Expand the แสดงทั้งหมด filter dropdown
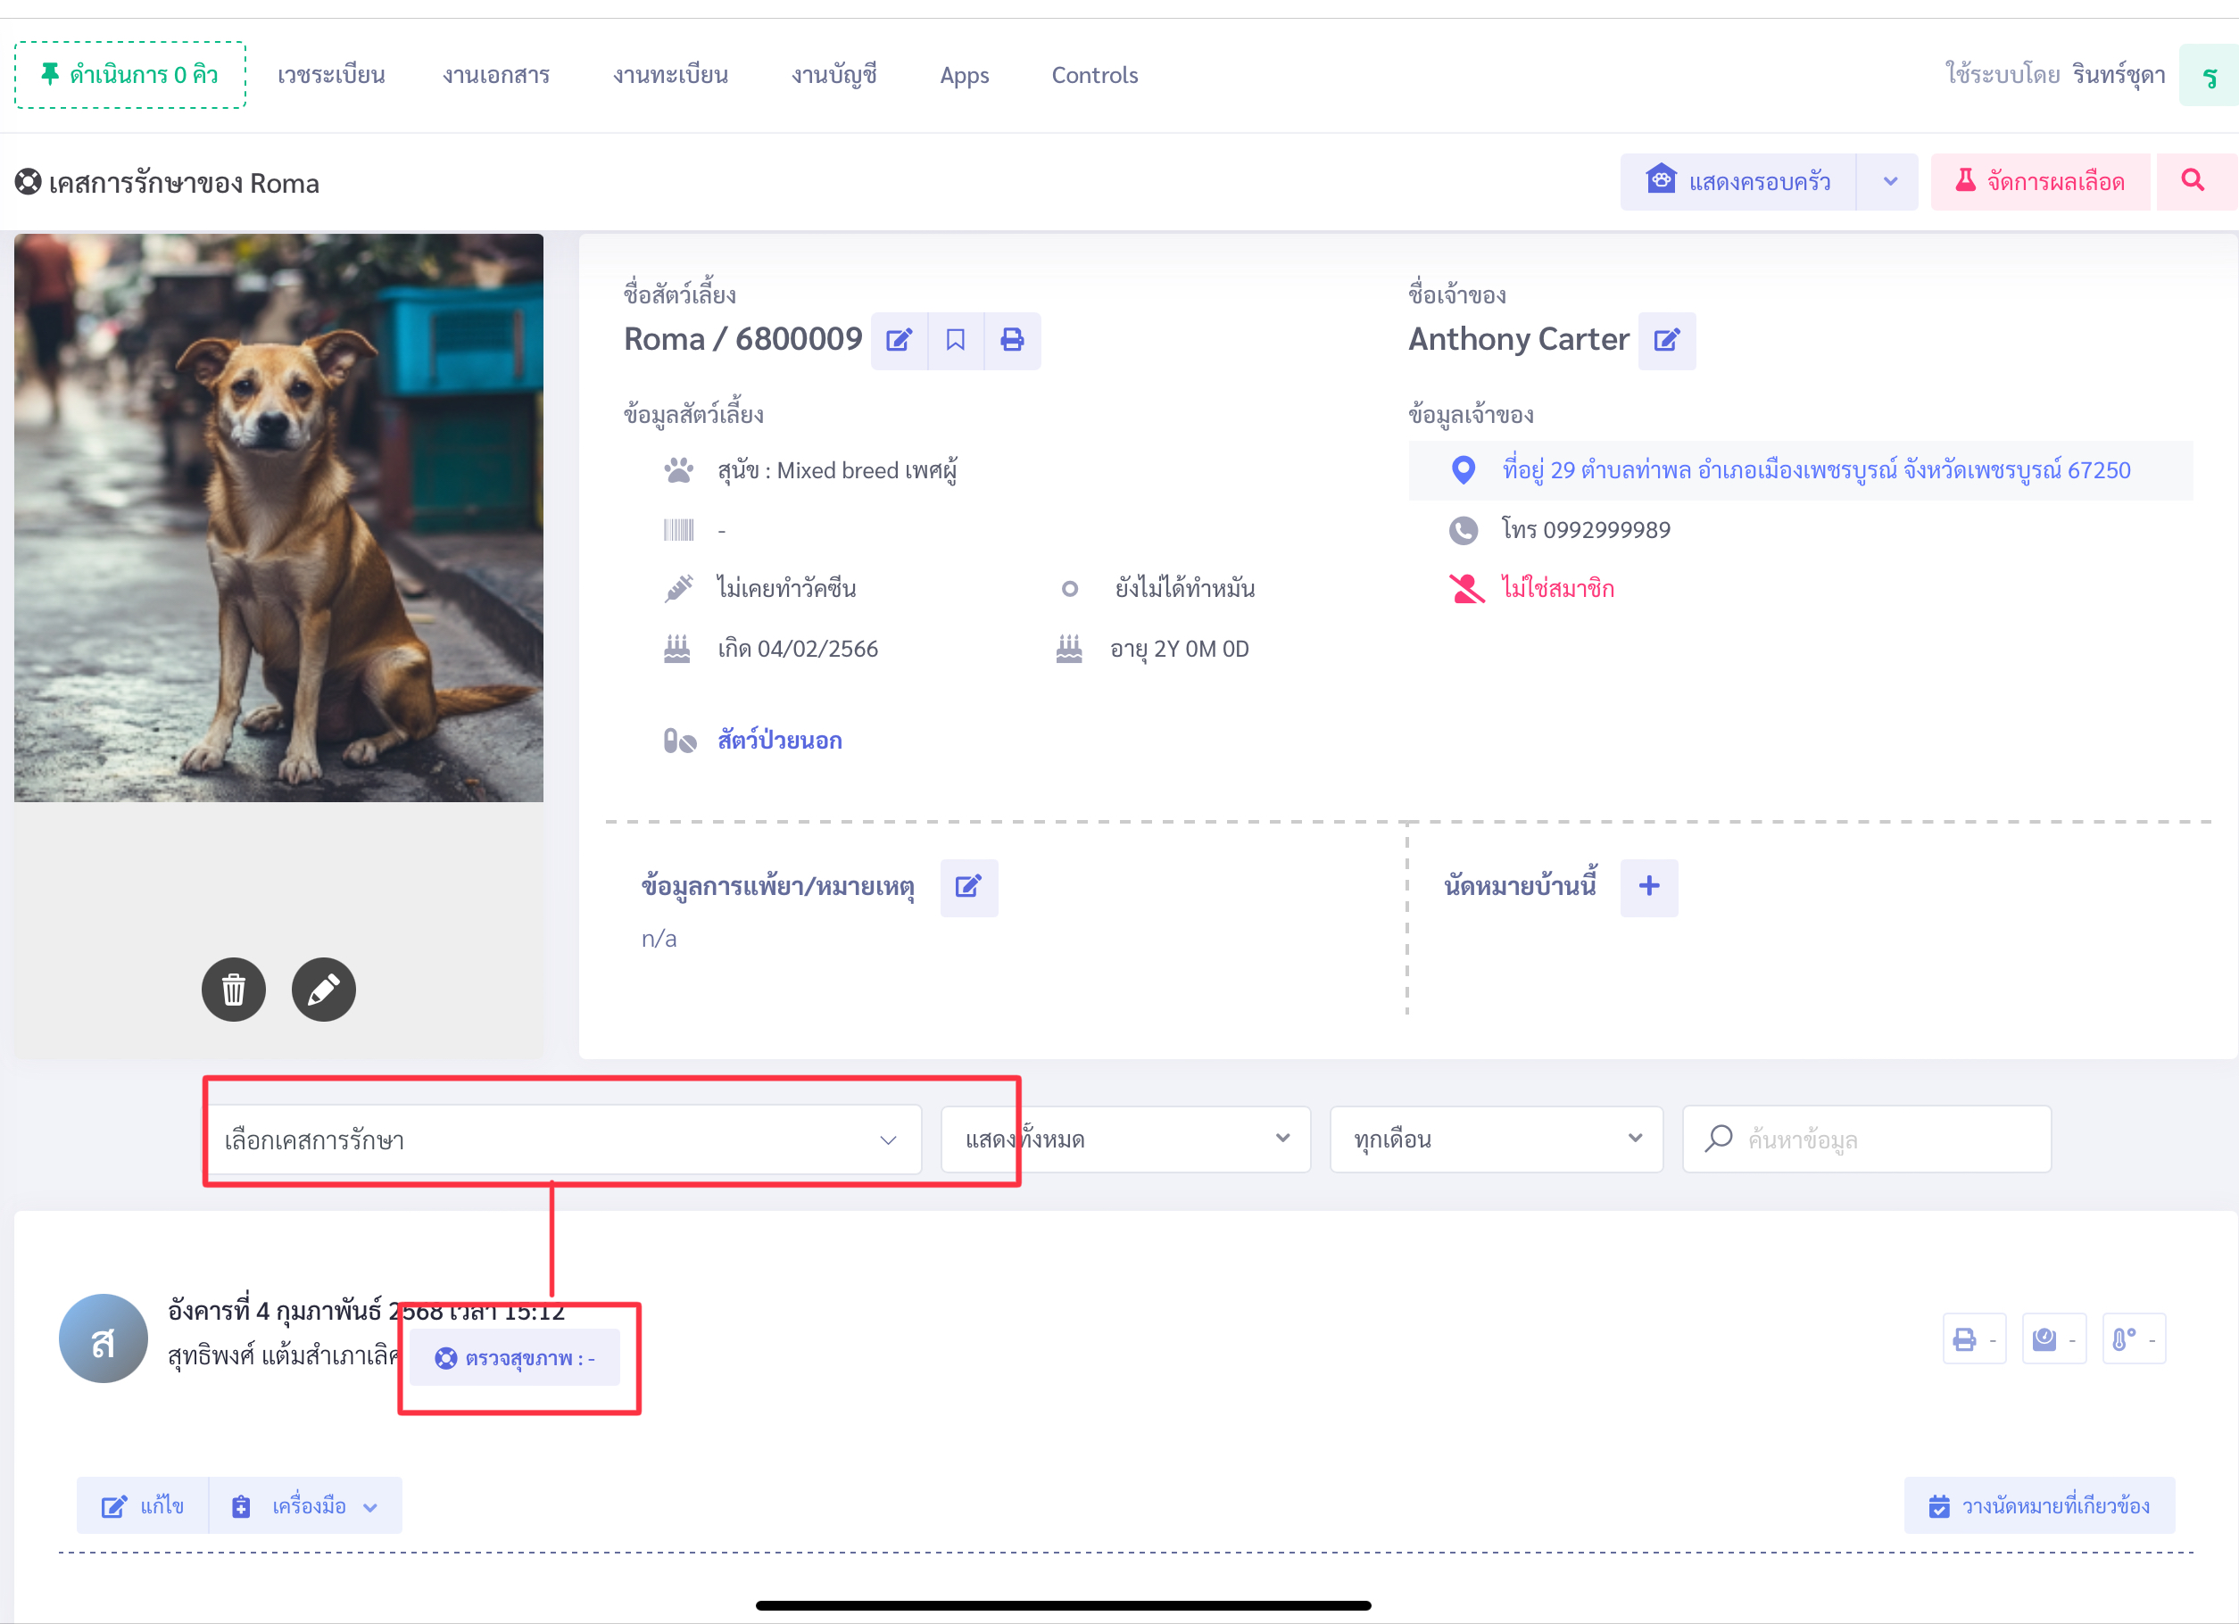 click(x=1125, y=1139)
